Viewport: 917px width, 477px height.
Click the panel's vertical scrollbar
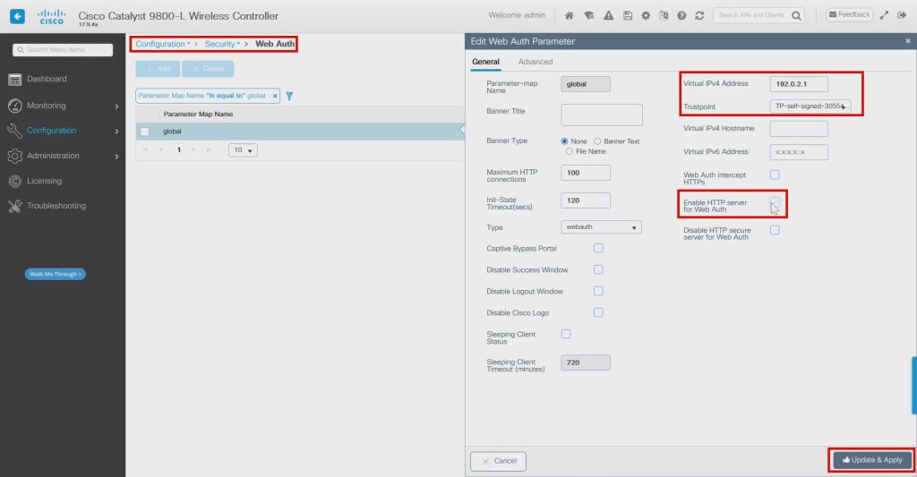[x=914, y=385]
